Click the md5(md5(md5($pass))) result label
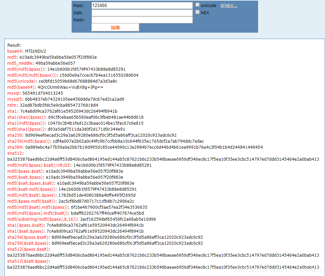This screenshot has width=325, height=276. [x=32, y=75]
